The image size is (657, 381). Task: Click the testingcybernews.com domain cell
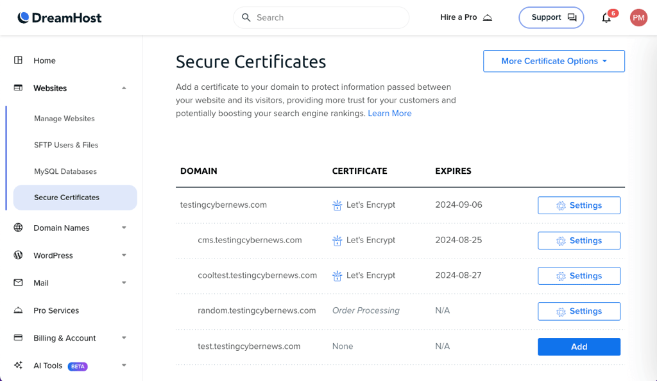[223, 205]
